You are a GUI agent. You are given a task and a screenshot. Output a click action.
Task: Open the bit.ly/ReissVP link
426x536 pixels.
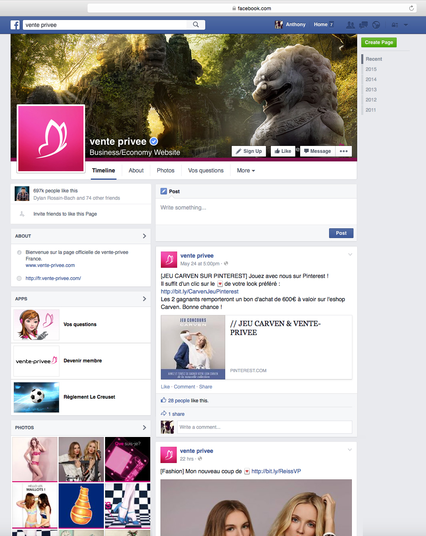pos(276,471)
